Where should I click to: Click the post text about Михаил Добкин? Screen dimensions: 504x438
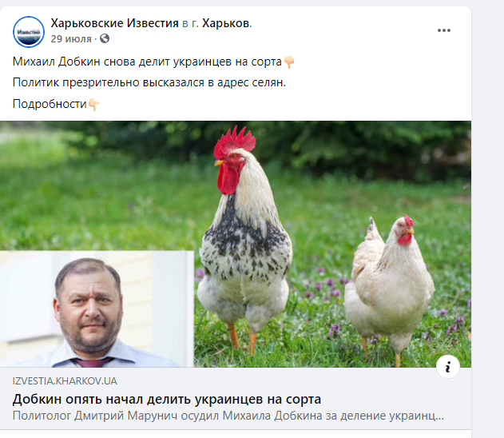[x=147, y=62]
